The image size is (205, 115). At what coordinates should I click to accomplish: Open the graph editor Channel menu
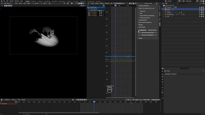pyautogui.click(x=107, y=4)
